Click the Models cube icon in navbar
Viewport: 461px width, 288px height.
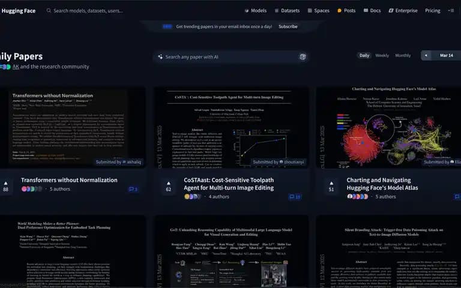(247, 11)
